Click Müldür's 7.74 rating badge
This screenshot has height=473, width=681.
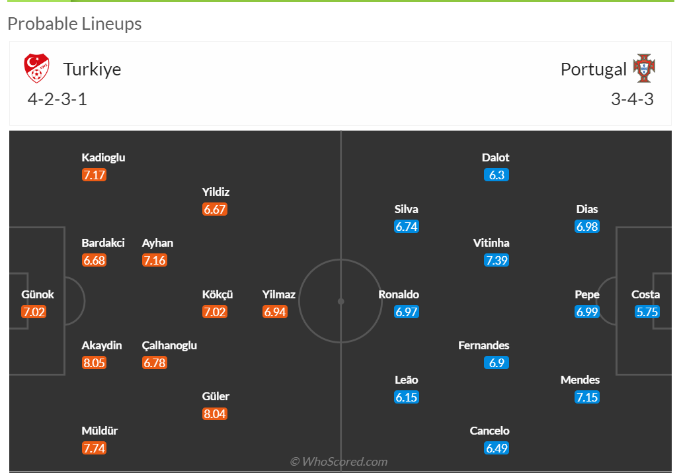94,449
